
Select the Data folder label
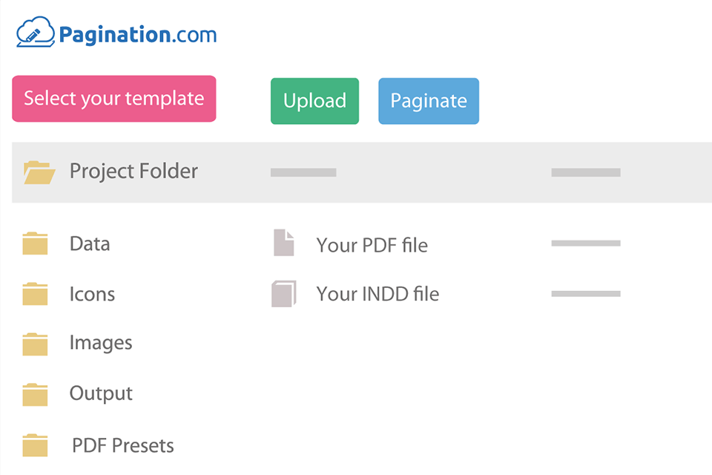point(90,244)
